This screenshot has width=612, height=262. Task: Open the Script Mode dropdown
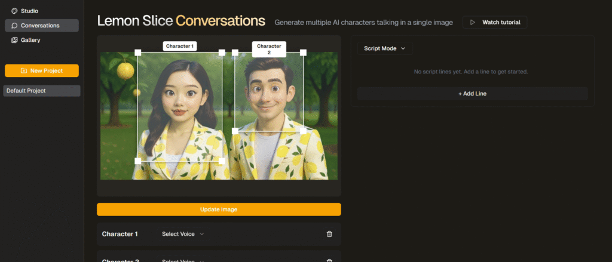385,48
